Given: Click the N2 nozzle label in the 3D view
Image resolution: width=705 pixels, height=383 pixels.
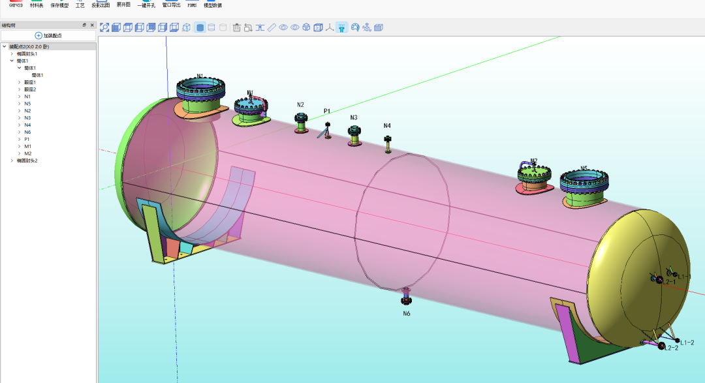Looking at the screenshot, I should point(300,105).
